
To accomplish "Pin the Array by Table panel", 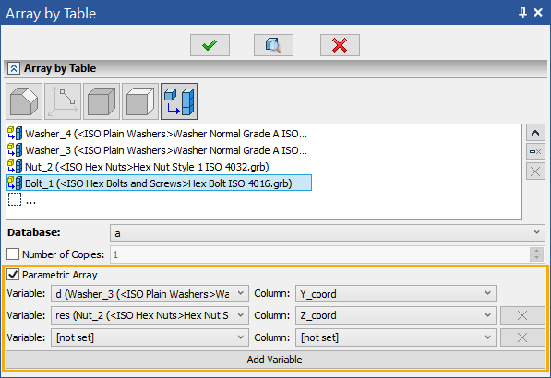I will [x=522, y=13].
